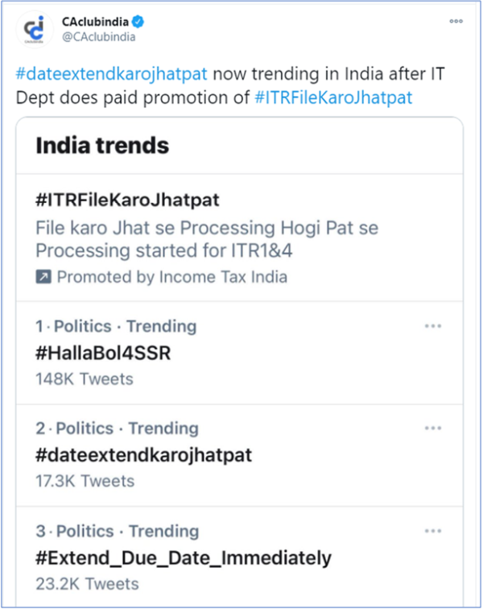Open the #HallaBol4SSR trending topic

[103, 353]
